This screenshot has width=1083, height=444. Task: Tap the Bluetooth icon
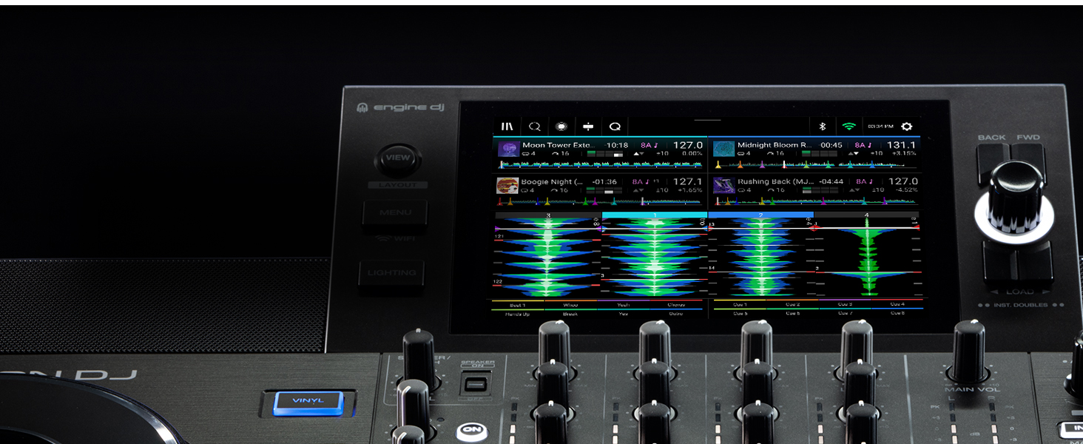823,127
